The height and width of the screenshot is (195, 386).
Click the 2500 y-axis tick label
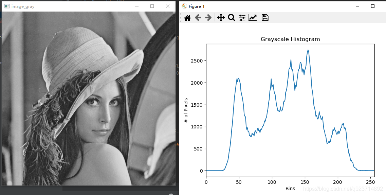click(x=197, y=61)
